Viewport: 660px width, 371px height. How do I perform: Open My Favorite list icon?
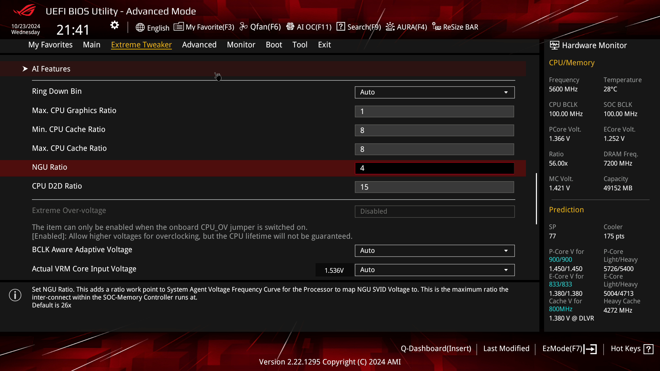point(178,27)
